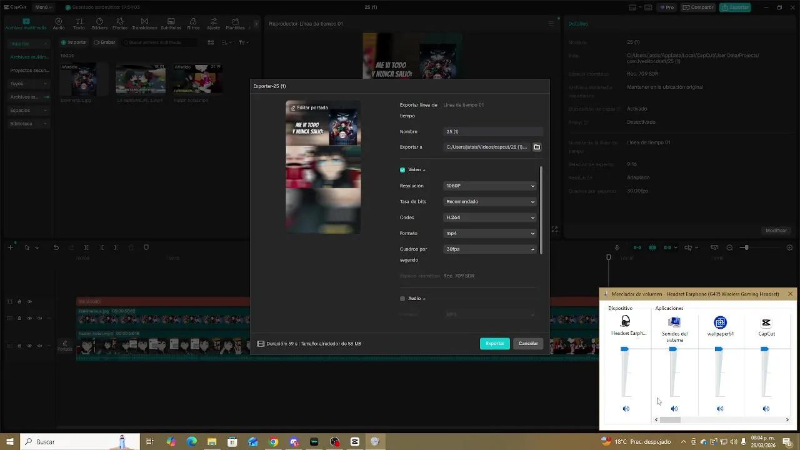
Task: Click Sonidos del sistema icon in mixer
Action: (674, 322)
